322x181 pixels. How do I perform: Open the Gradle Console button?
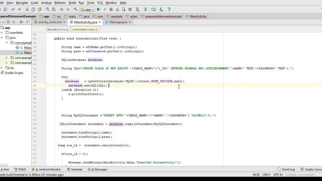[311, 169]
